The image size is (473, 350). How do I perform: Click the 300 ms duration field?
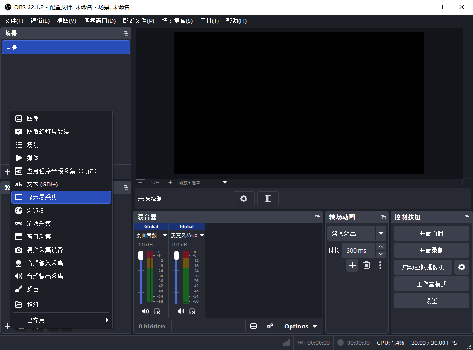click(x=358, y=250)
